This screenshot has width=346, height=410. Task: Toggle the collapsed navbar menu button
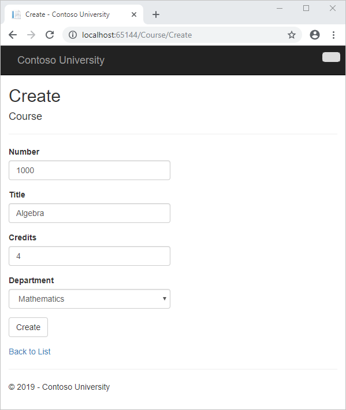(331, 57)
